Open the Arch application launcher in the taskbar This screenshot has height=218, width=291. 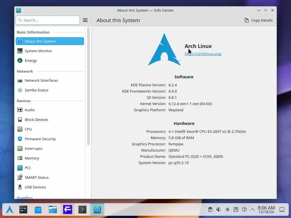click(9, 210)
